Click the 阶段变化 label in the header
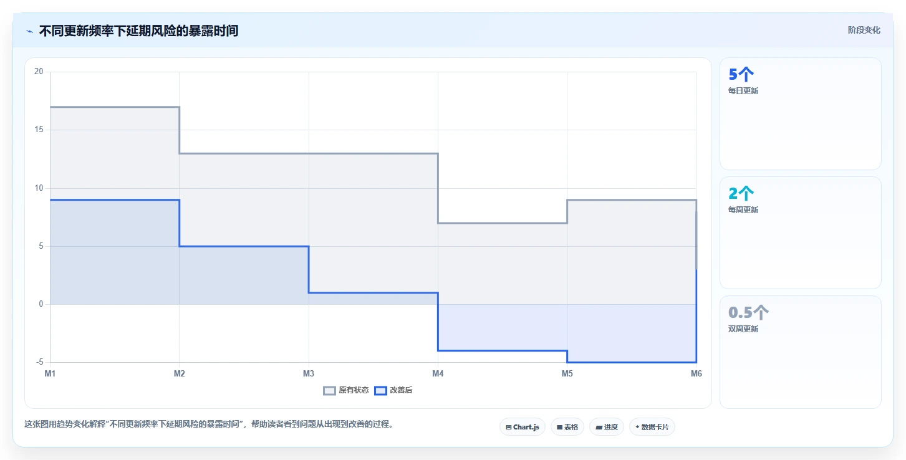906x460 pixels. tap(864, 30)
